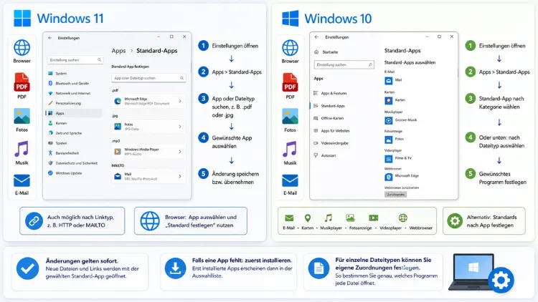This screenshot has width=538, height=302.
Task: Click the blue gear on the laptop illustration
Action: click(x=501, y=281)
